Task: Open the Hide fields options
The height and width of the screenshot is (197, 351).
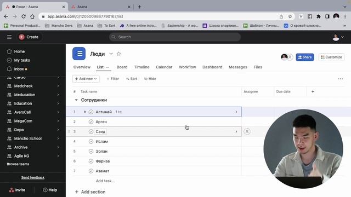Action: click(x=150, y=79)
